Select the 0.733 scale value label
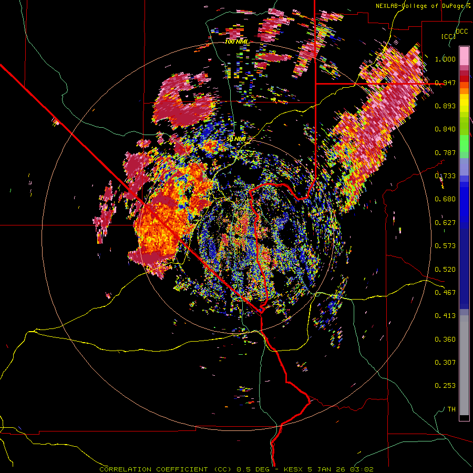 click(445, 176)
